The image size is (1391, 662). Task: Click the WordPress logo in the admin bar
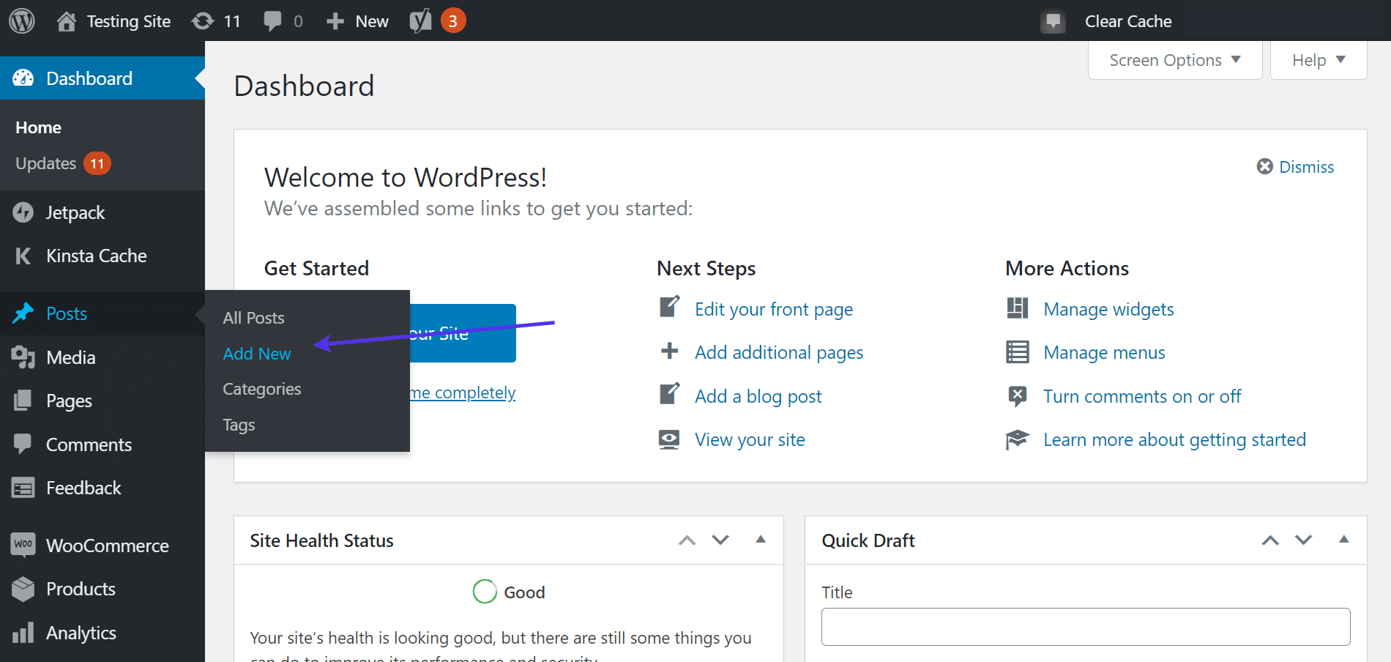click(21, 21)
